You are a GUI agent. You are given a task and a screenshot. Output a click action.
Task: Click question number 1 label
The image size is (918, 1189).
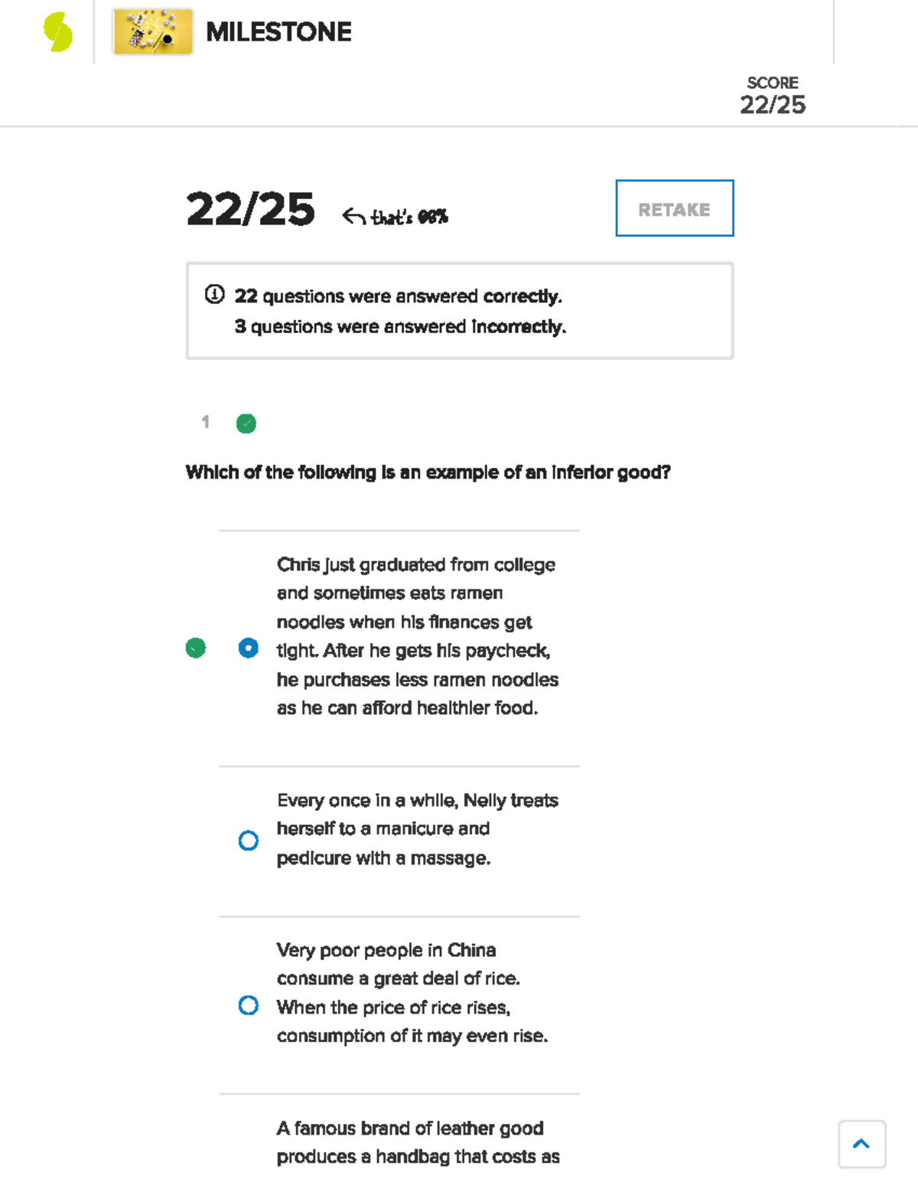pyautogui.click(x=205, y=422)
